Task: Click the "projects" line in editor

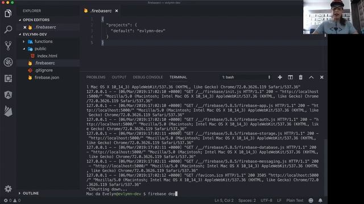Action: [x=121, y=25]
